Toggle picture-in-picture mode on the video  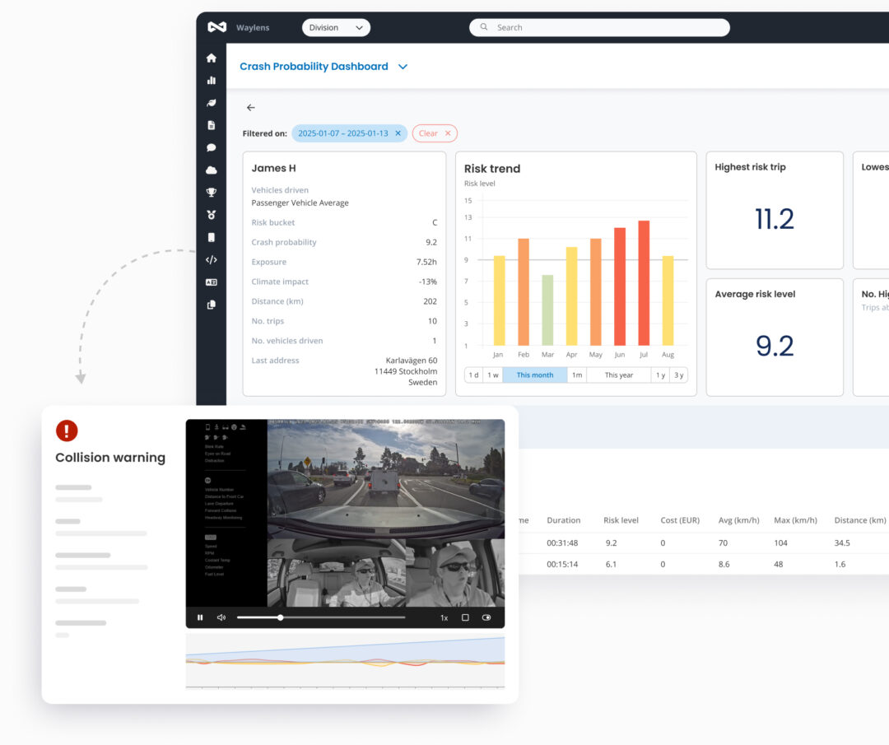pyautogui.click(x=486, y=617)
